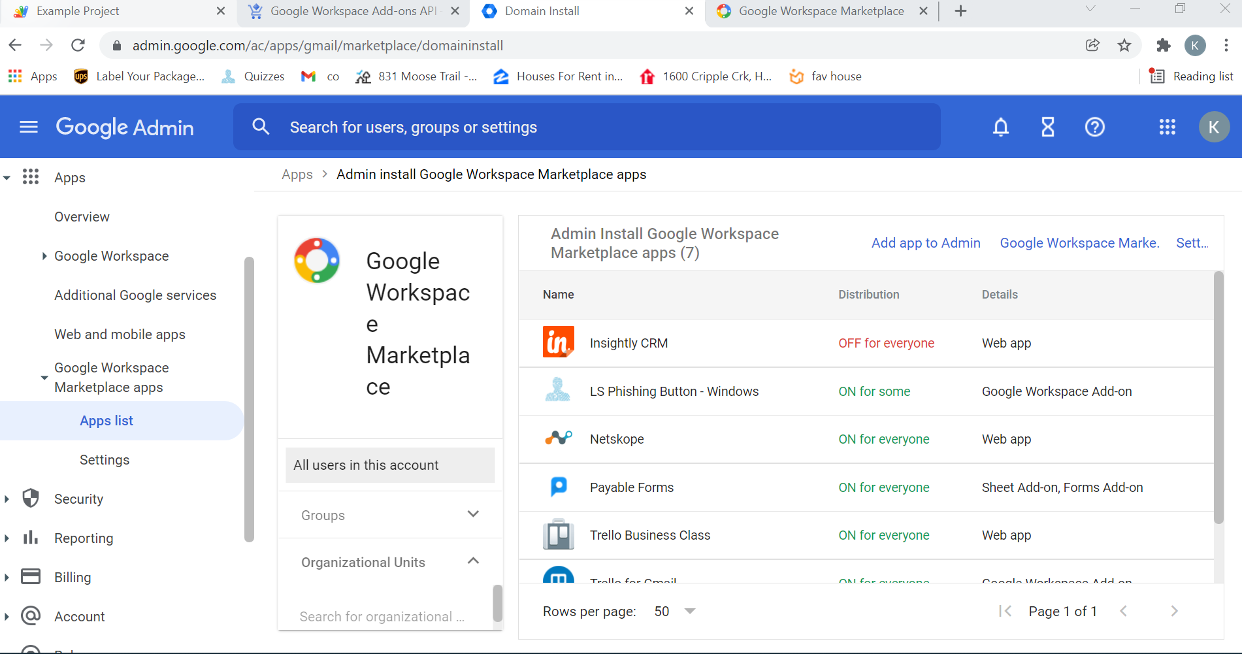
Task: Open Settings under Marketplace apps
Action: click(105, 460)
